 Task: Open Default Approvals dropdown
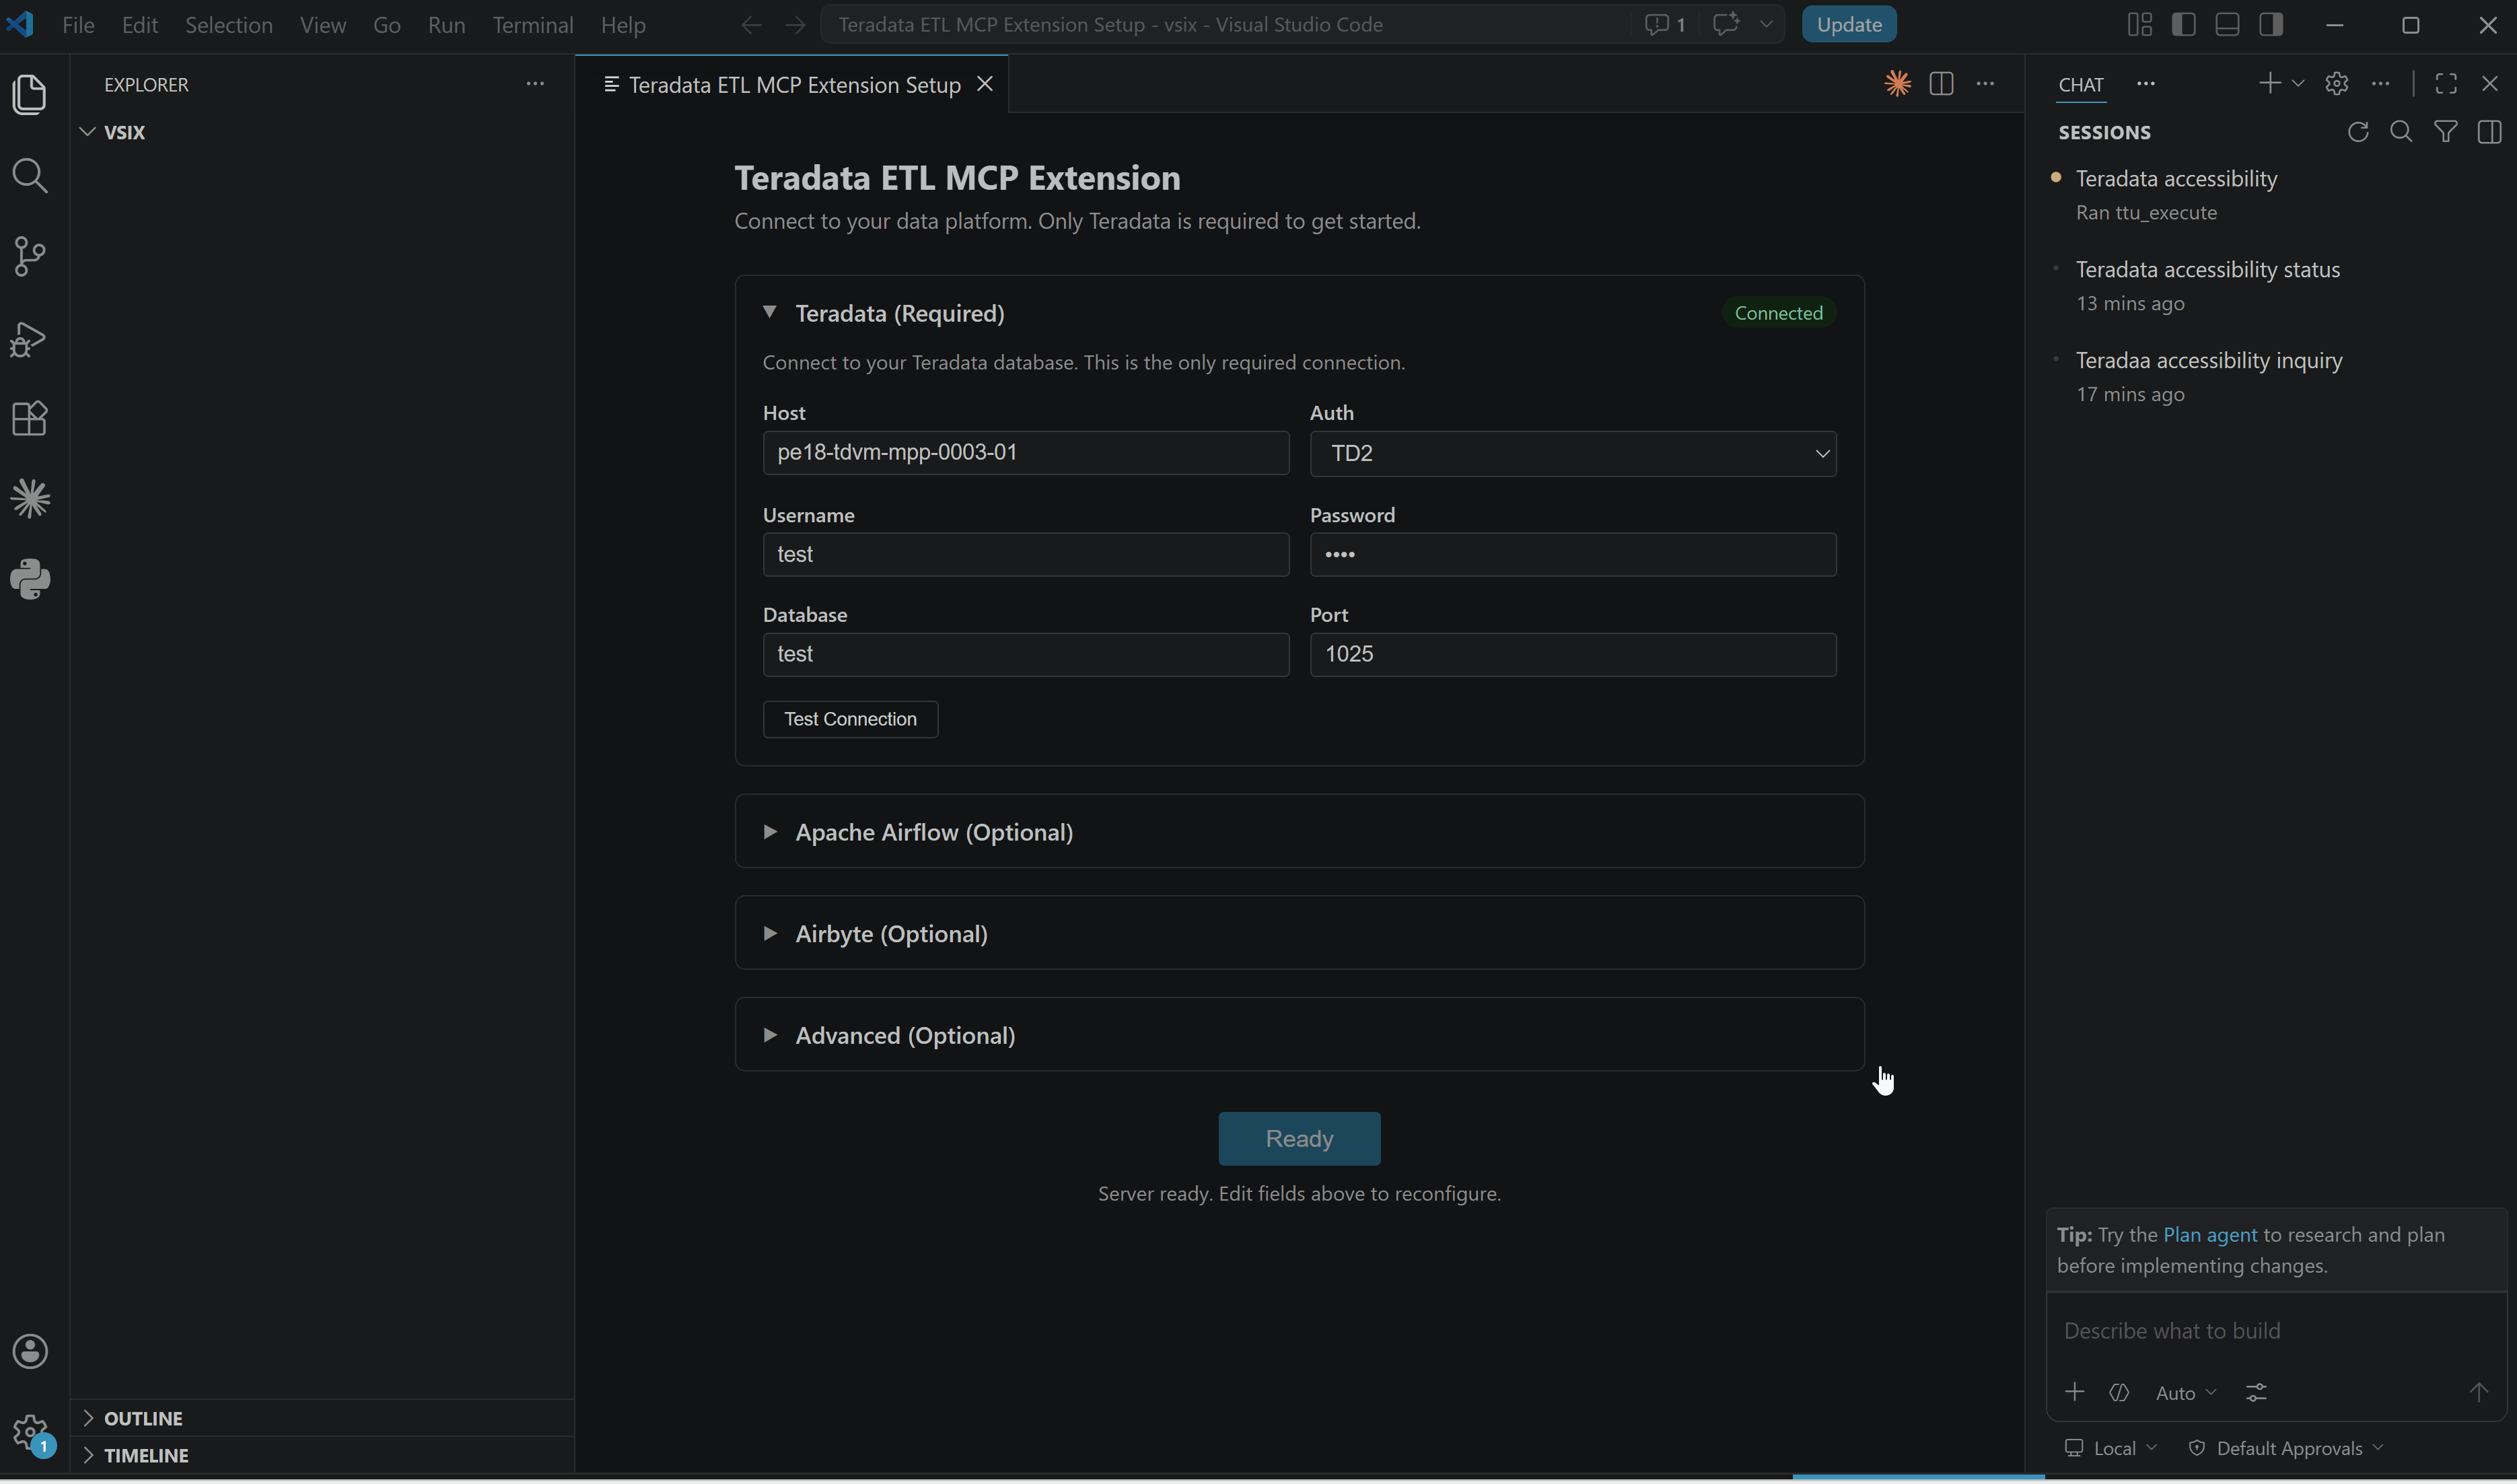click(x=2286, y=1448)
